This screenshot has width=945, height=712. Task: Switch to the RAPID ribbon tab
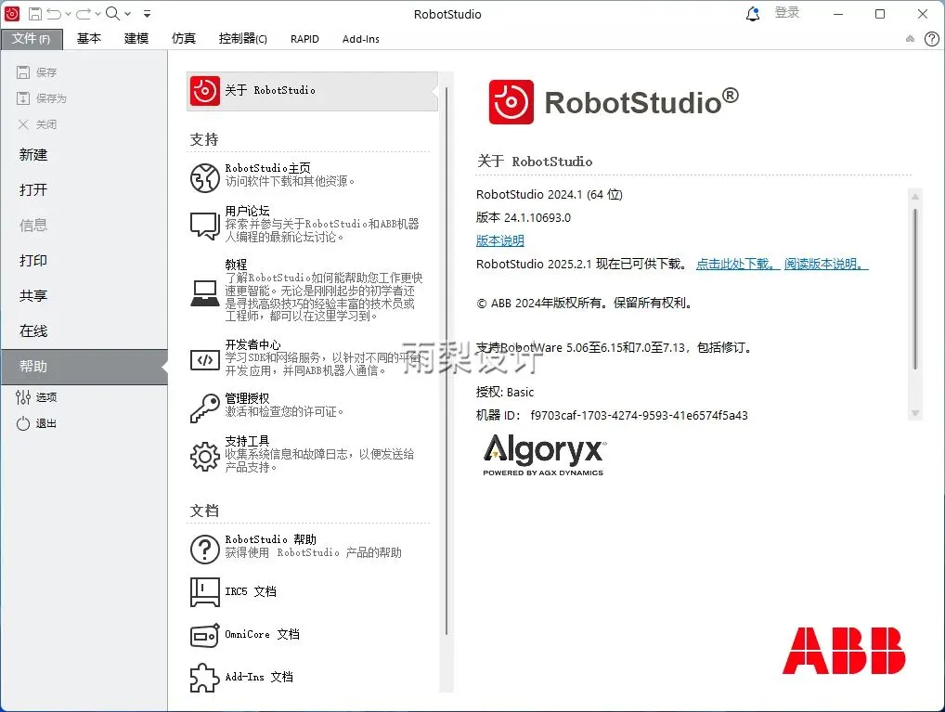click(x=304, y=39)
